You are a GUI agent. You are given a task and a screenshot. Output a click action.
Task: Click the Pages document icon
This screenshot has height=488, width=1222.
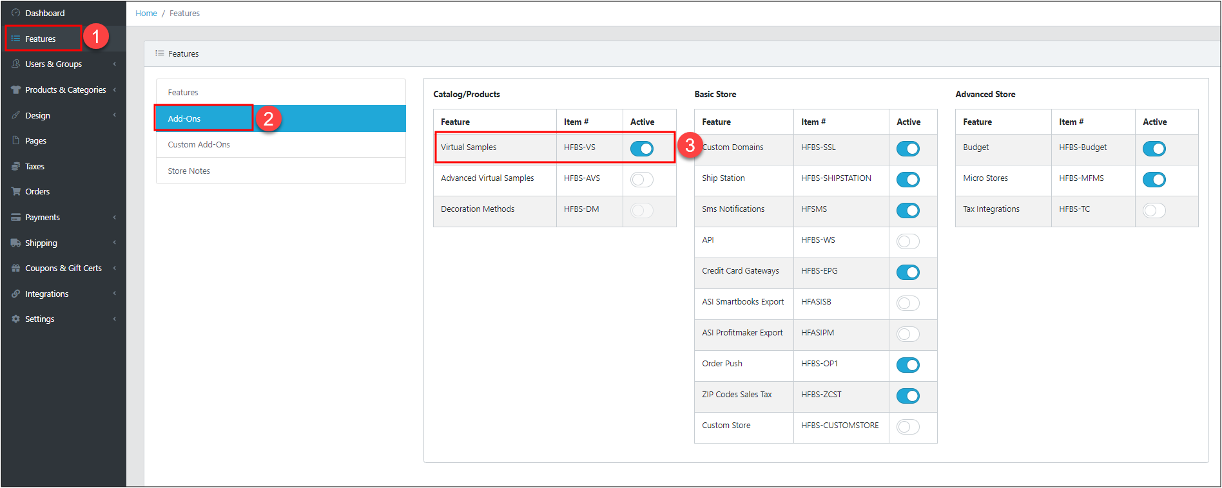pyautogui.click(x=16, y=140)
